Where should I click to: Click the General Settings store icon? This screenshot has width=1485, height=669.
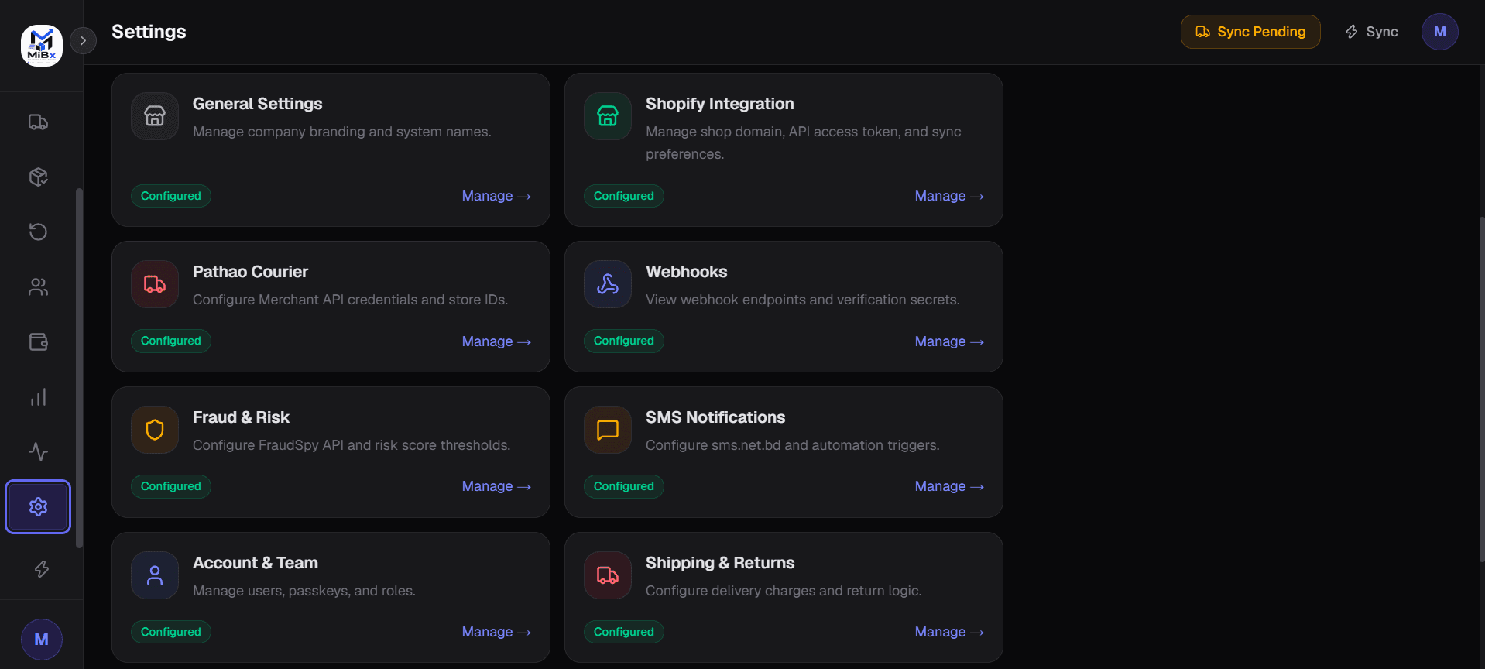155,116
